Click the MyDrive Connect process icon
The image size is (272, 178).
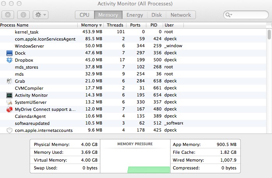click(9, 109)
